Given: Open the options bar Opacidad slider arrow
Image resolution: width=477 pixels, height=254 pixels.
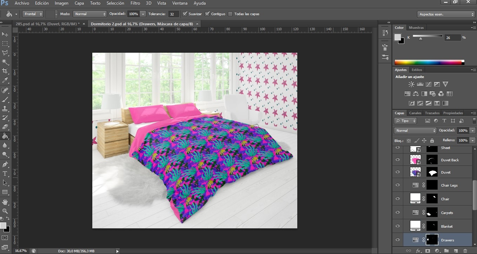Looking at the screenshot, I should [143, 14].
